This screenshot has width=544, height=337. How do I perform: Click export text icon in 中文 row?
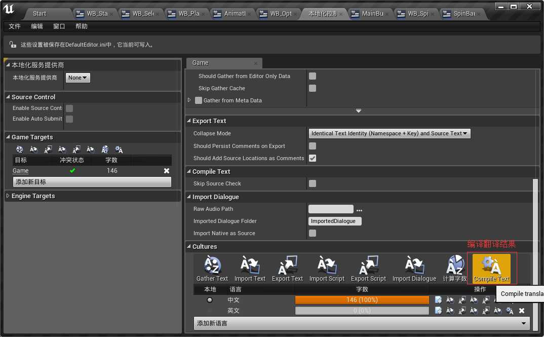(462, 300)
